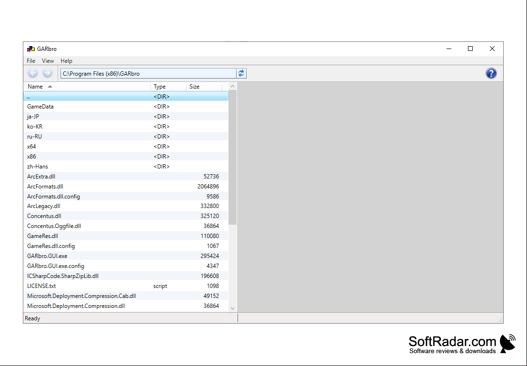Select the ja-JP folder row
527x366 pixels.
click(x=126, y=116)
